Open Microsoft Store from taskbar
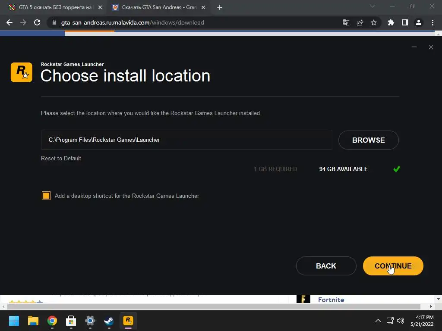This screenshot has height=331, width=442. point(71,321)
